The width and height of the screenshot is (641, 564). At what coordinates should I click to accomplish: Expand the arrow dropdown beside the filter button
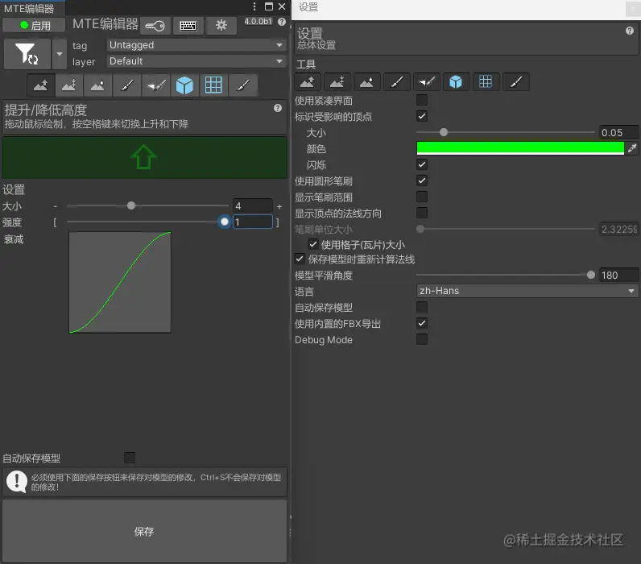pos(60,53)
